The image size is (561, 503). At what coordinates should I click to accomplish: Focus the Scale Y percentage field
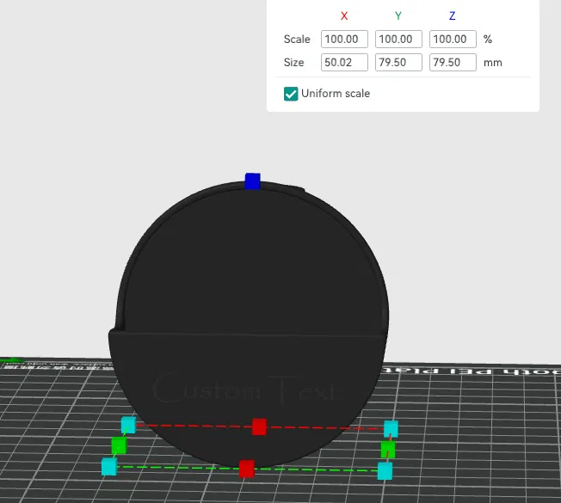tap(398, 39)
